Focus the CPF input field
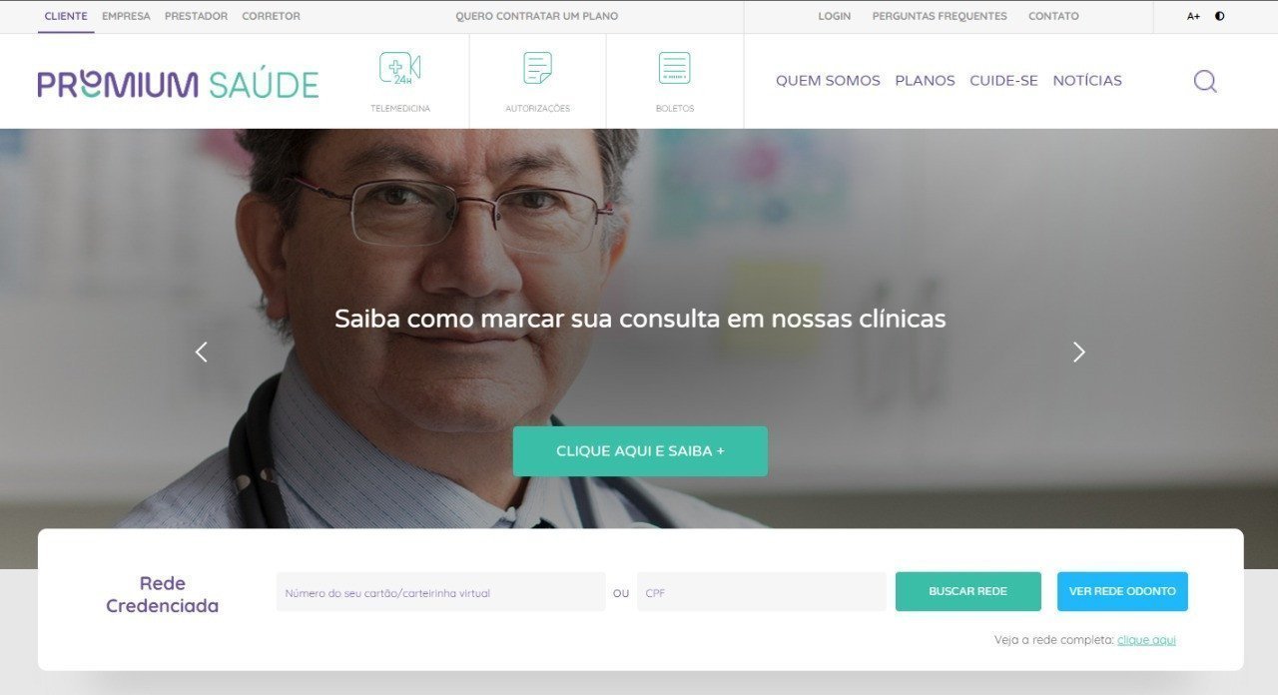Viewport: 1278px width, 695px height. click(x=761, y=592)
